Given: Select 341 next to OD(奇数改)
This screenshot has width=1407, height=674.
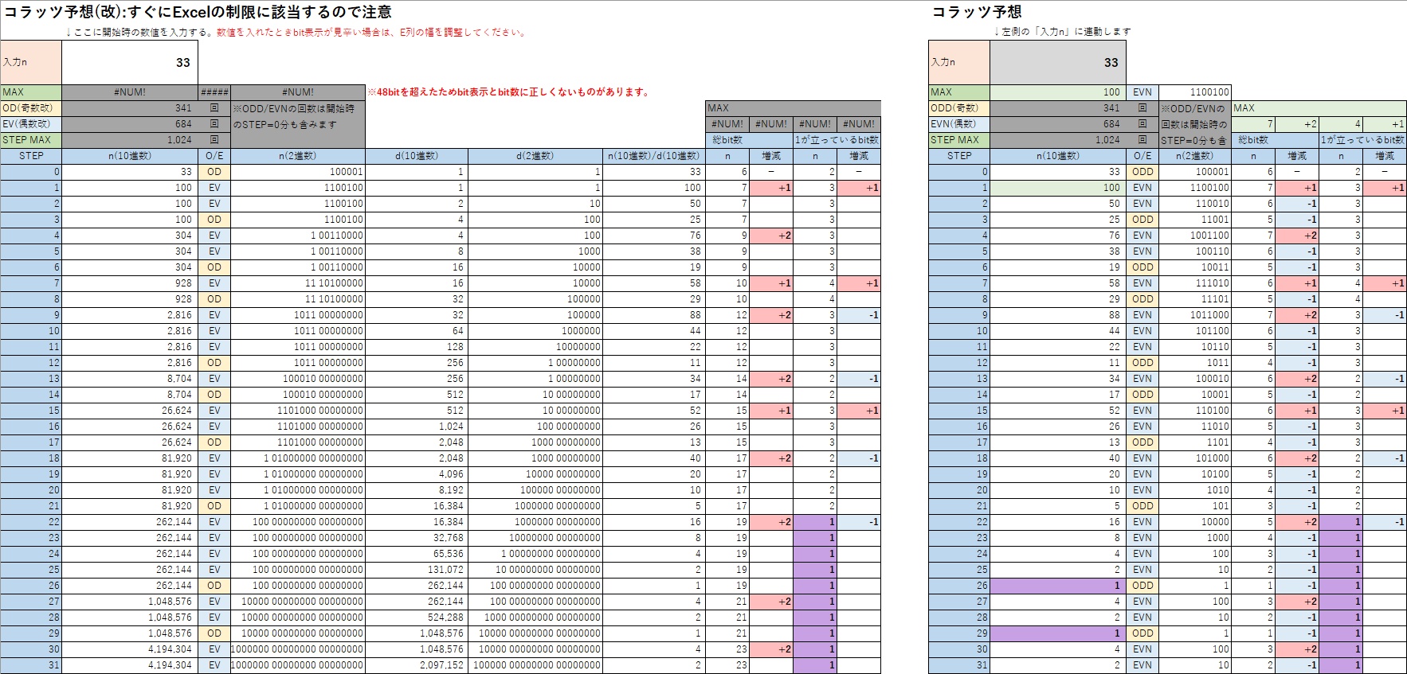Looking at the screenshot, I should pyautogui.click(x=130, y=108).
